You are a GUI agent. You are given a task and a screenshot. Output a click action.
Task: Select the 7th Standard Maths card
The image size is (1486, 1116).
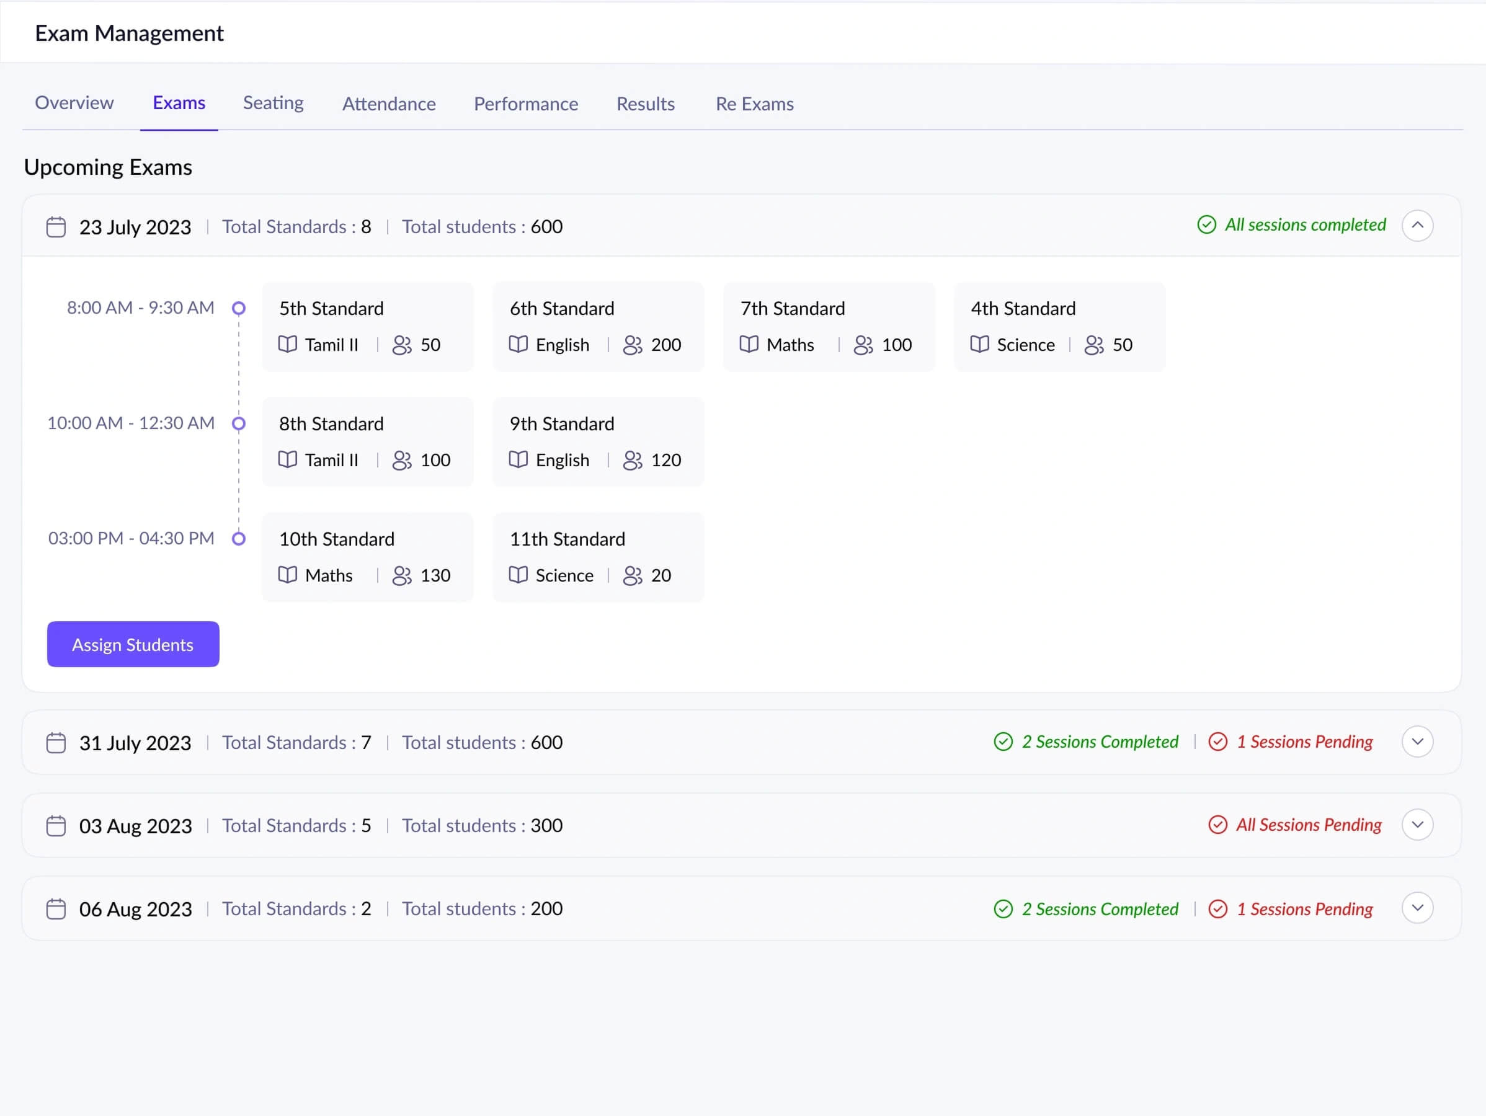[x=829, y=326]
